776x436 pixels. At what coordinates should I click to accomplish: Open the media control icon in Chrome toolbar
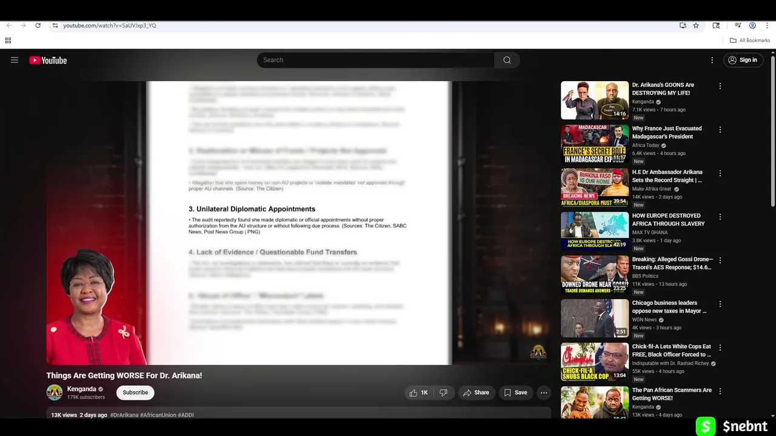(738, 25)
